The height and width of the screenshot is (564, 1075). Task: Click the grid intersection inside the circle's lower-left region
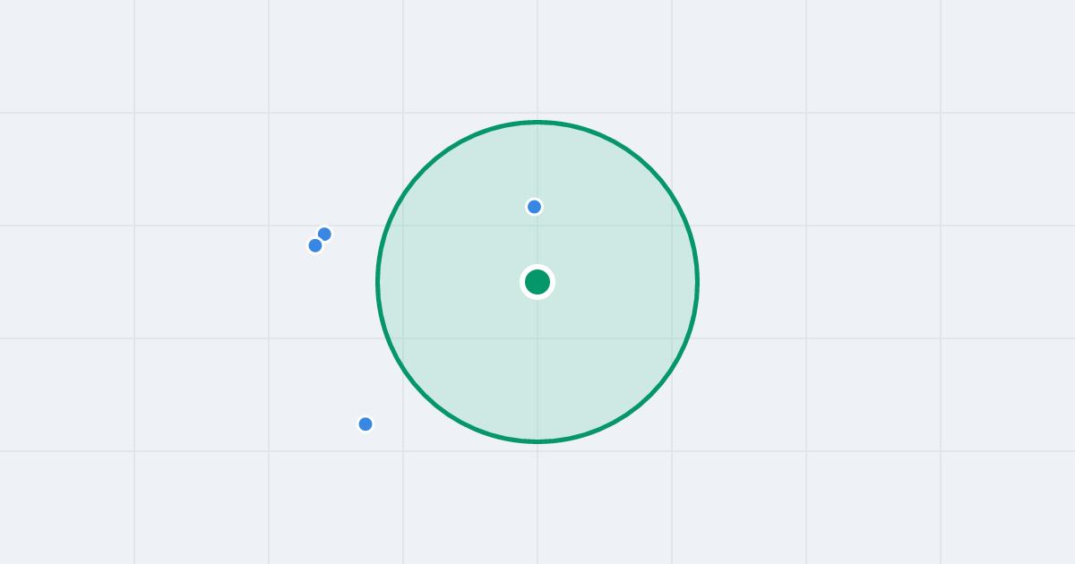point(403,338)
